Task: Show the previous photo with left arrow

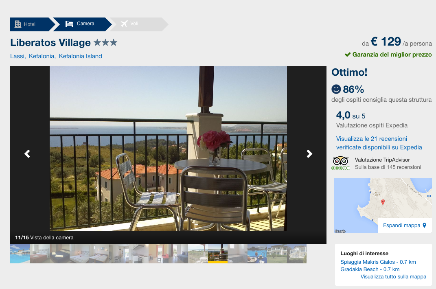Action: click(x=27, y=154)
